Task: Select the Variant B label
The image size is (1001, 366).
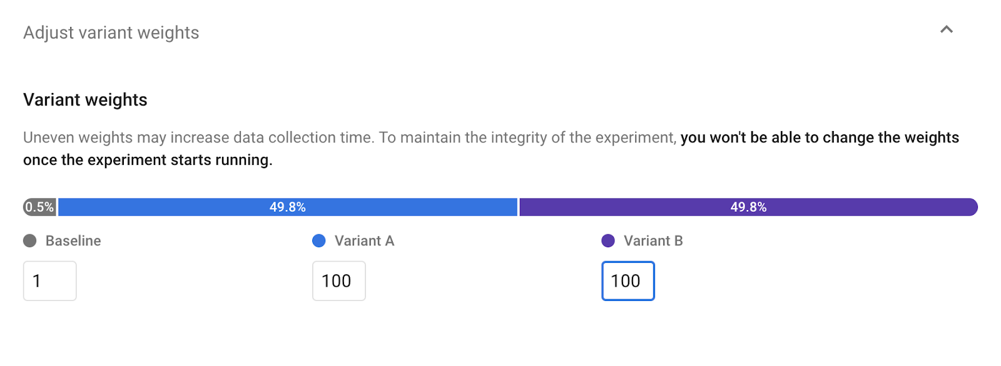Action: 654,240
